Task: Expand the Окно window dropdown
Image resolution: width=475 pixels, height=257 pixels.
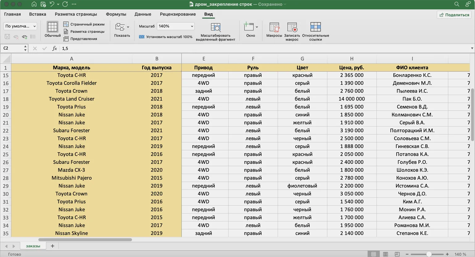Action: tap(257, 27)
